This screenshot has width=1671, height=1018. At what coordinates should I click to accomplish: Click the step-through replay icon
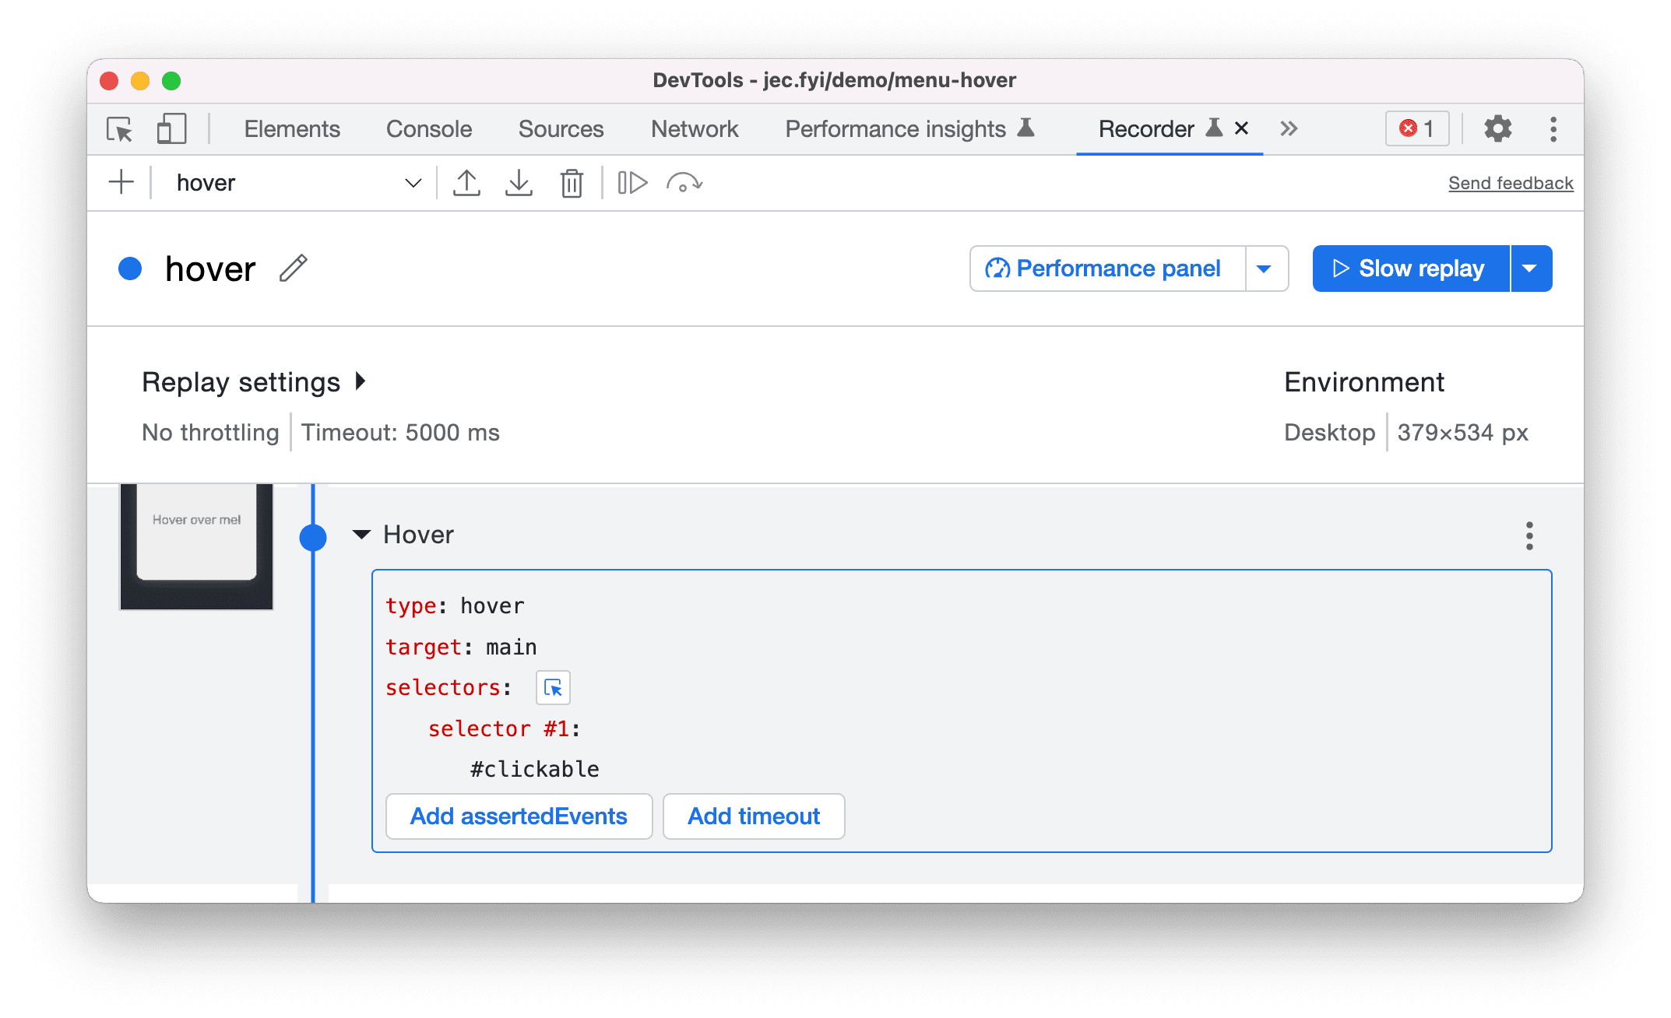tap(632, 181)
